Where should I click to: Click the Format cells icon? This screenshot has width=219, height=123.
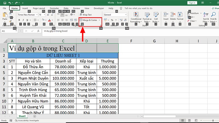pyautogui.click(x=180, y=14)
